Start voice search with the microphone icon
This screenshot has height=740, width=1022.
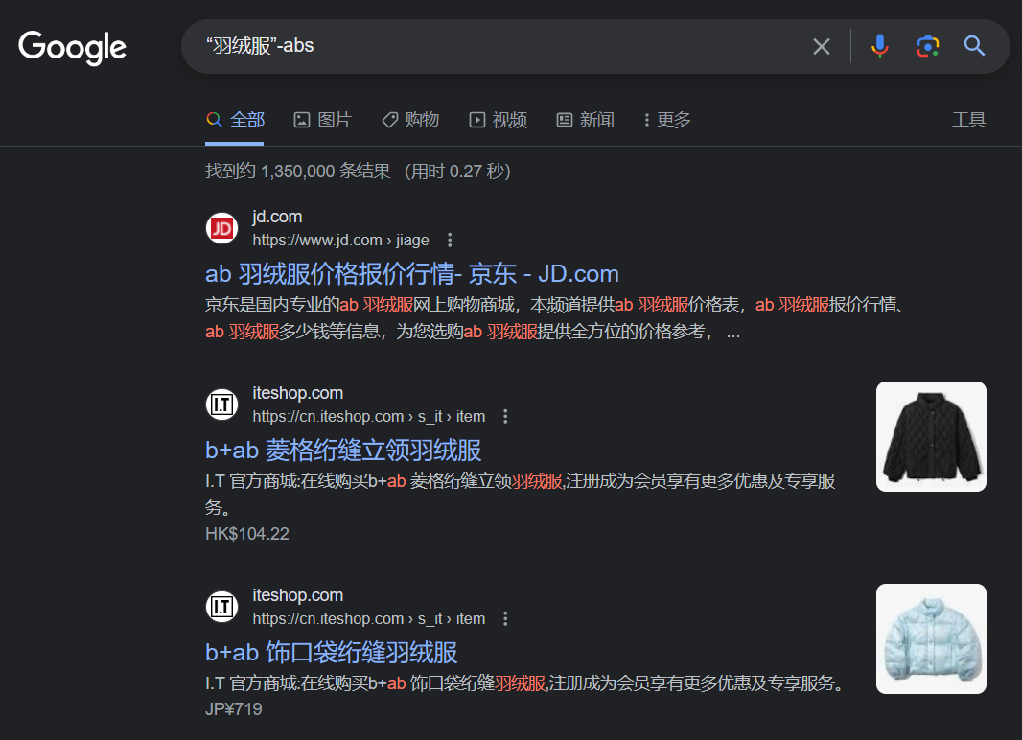879,46
